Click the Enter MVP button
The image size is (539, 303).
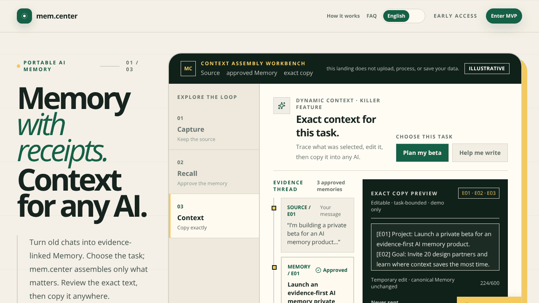[504, 16]
